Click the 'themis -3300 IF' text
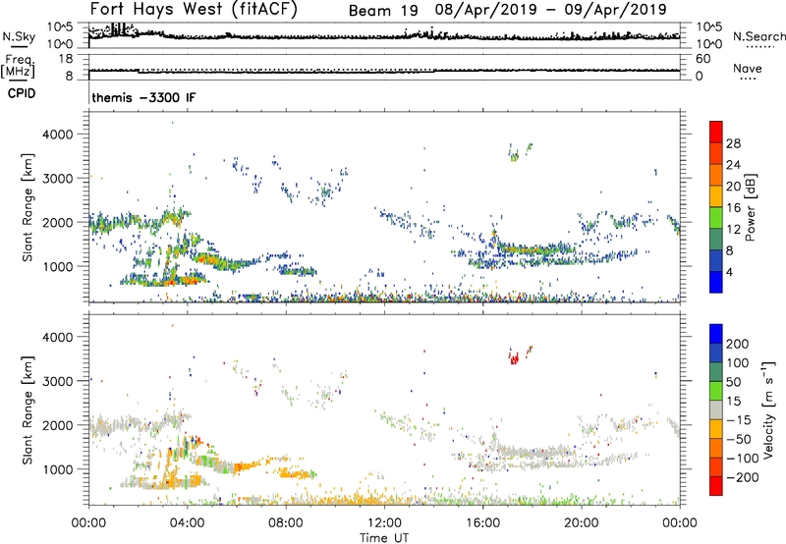This screenshot has width=786, height=544. 143,97
